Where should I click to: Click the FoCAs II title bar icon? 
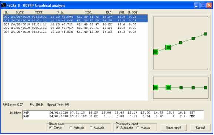point(4,5)
